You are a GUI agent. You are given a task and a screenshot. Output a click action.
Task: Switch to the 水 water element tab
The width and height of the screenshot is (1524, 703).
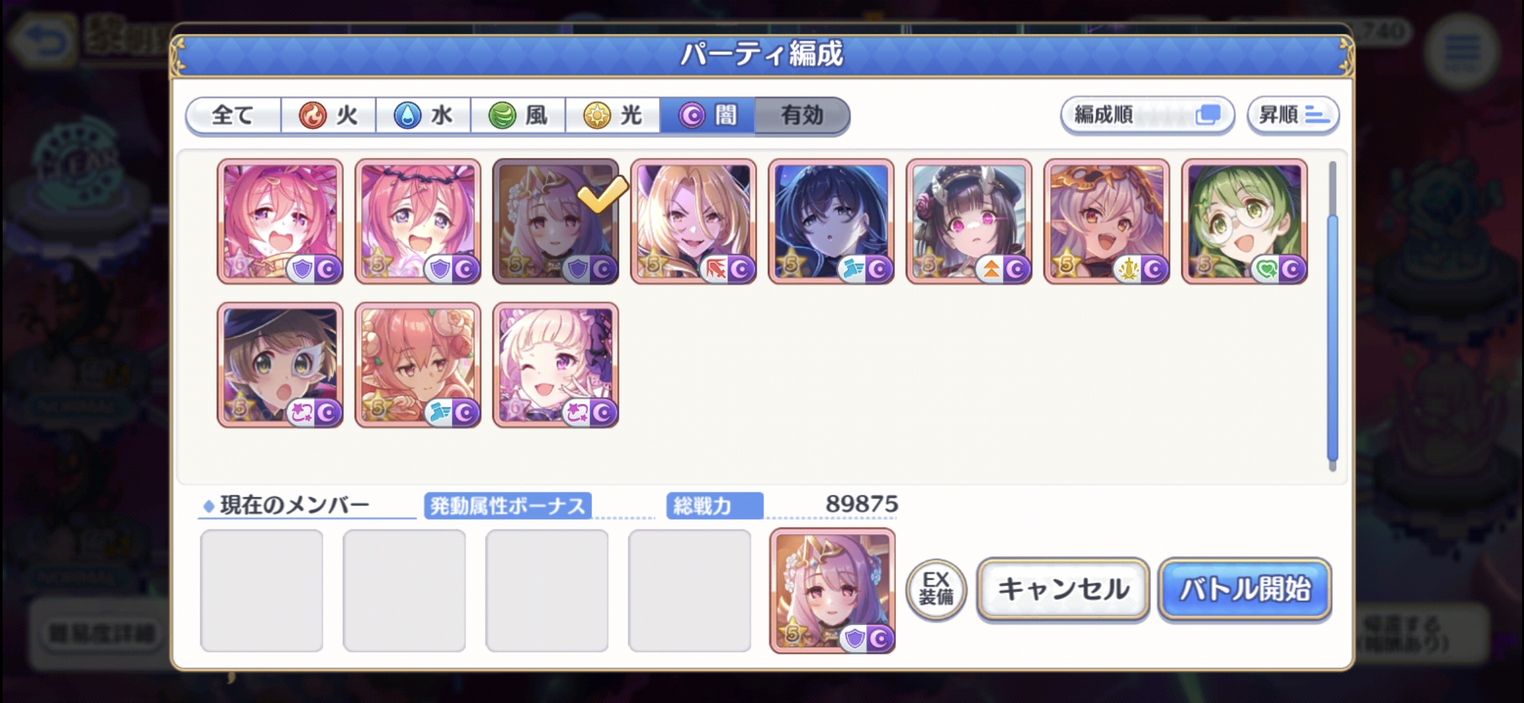(423, 116)
